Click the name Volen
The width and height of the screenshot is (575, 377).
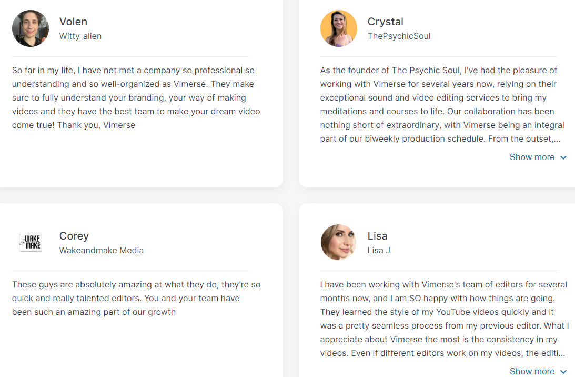coord(73,22)
